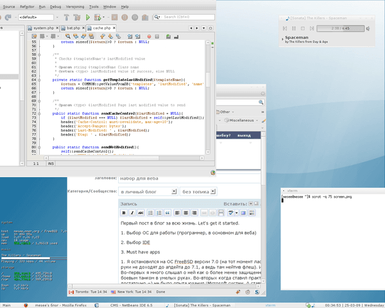Toggle Highlight Search in editor toolbar

91,37
